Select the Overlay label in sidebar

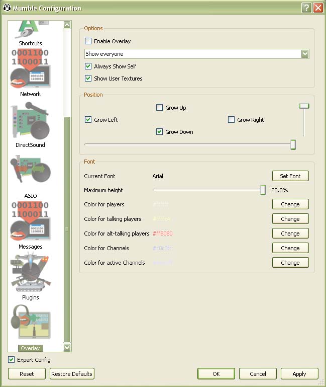30,348
